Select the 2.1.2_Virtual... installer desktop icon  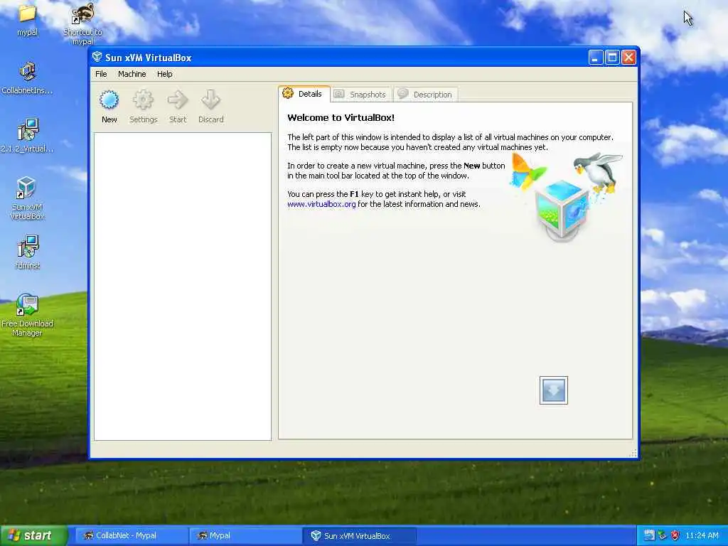27,136
